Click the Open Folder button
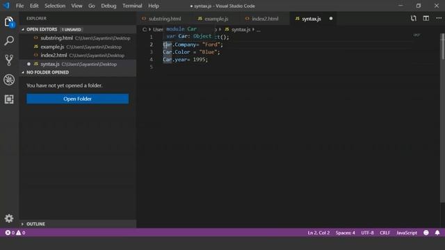445x250 pixels. [77, 99]
